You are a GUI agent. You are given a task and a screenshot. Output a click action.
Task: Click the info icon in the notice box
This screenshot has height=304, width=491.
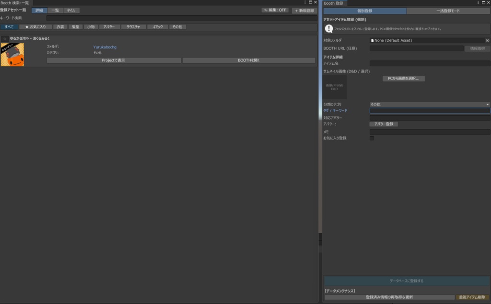[328, 29]
